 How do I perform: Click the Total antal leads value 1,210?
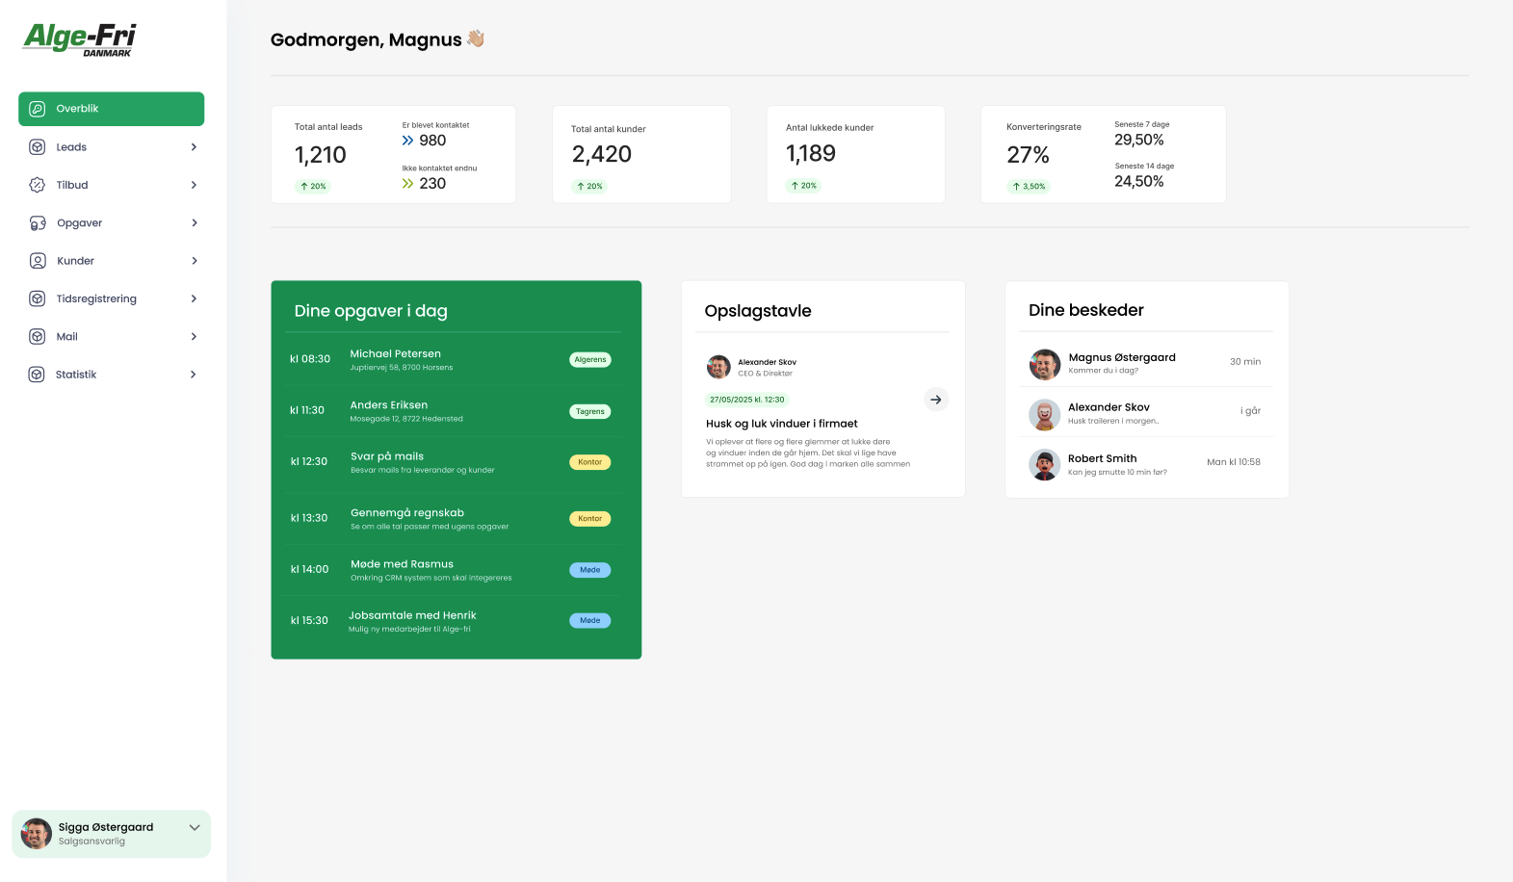coord(321,155)
